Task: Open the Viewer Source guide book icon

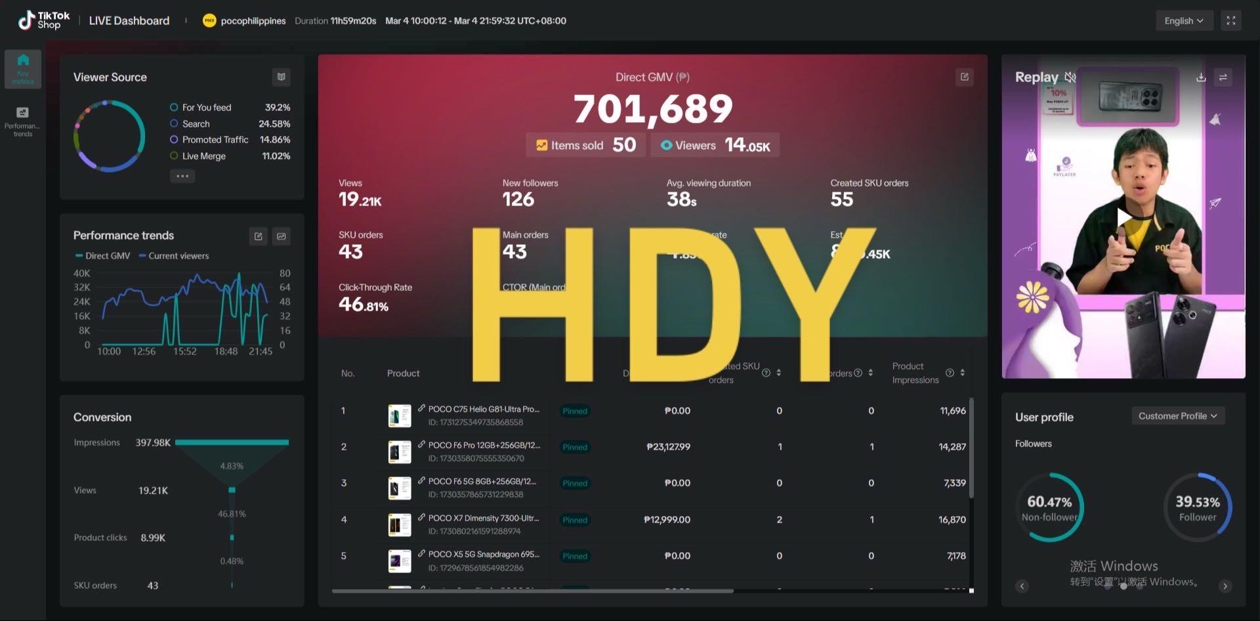Action: coord(281,77)
